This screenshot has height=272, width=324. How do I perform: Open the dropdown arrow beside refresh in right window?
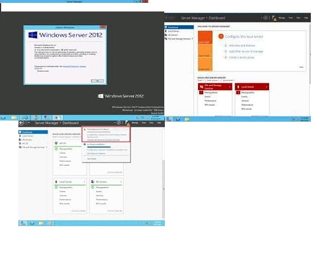pos(262,18)
